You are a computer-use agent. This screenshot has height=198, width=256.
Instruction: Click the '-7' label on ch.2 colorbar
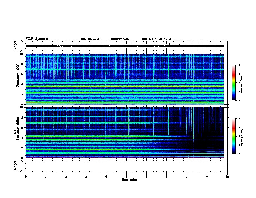238,154
